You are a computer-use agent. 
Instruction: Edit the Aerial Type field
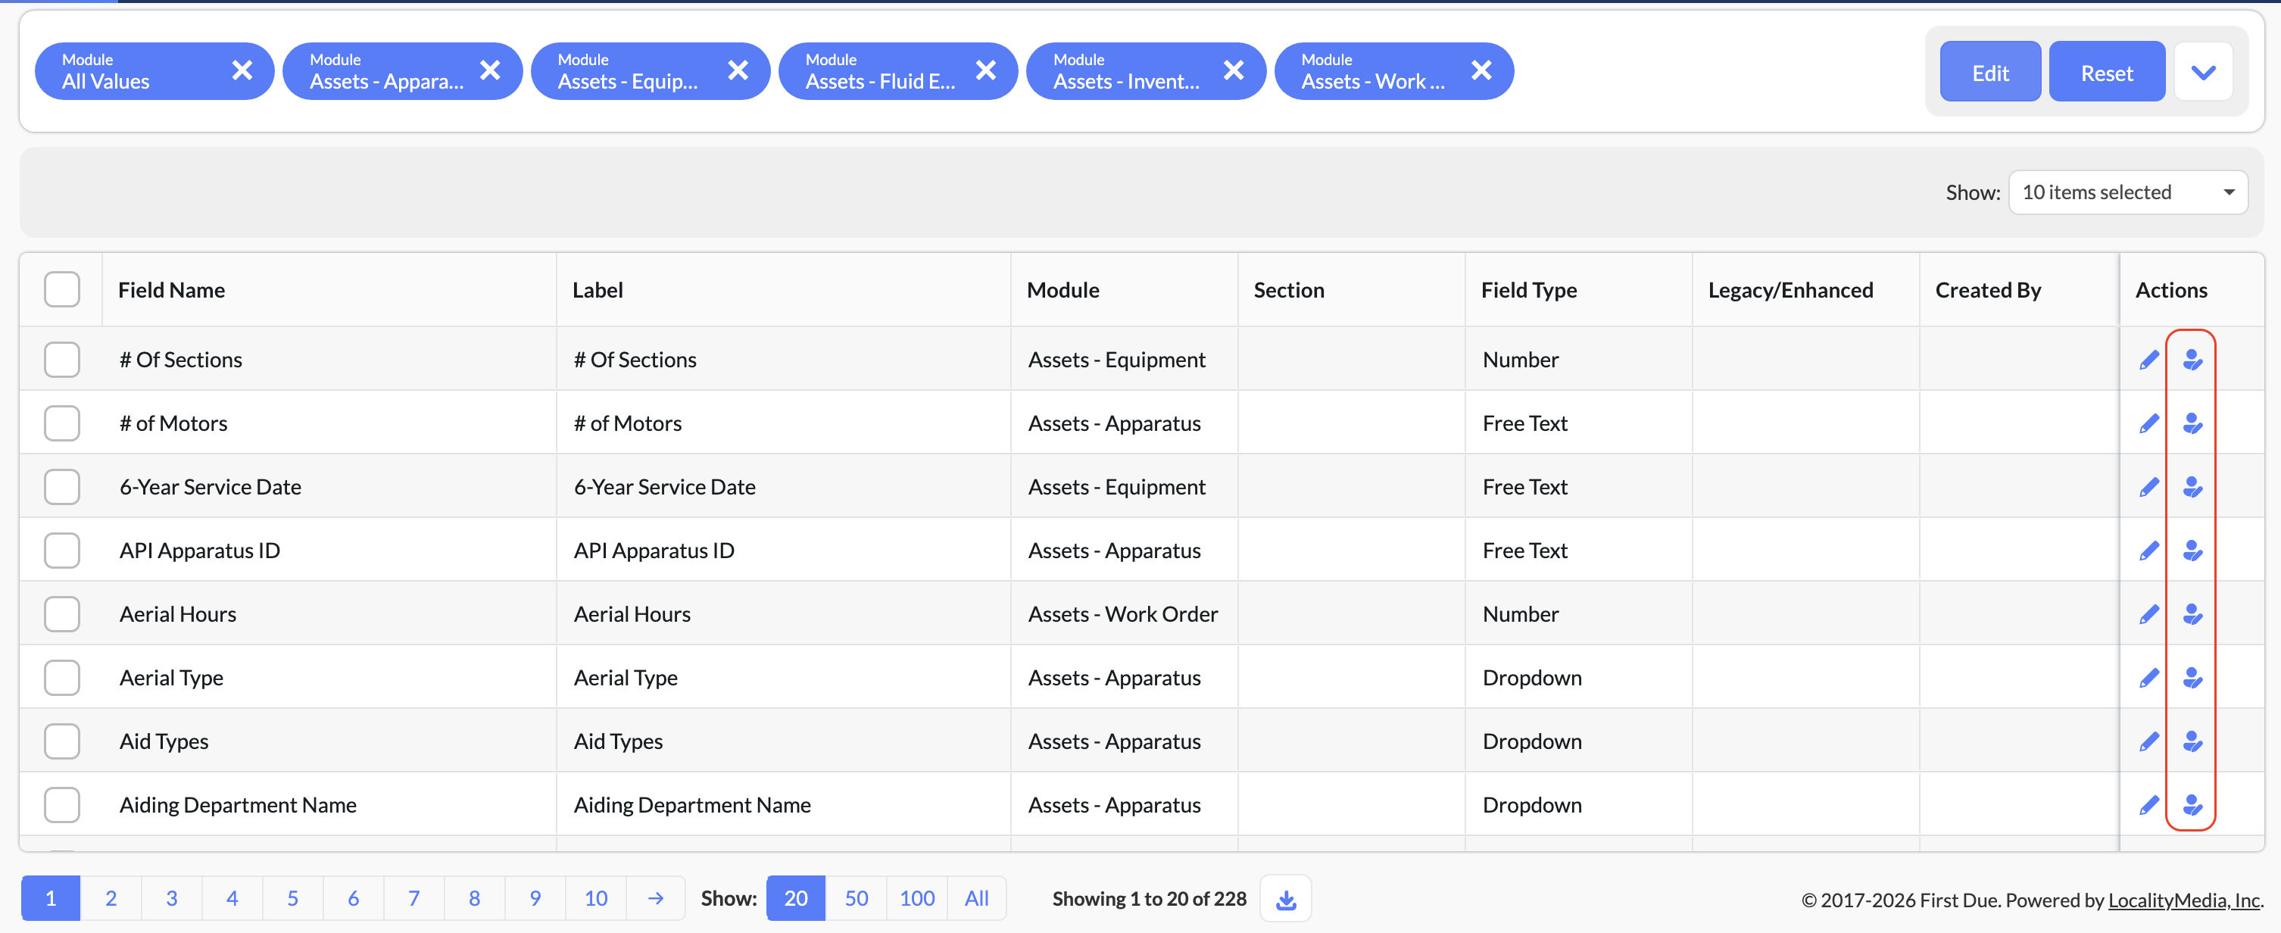coord(2149,678)
